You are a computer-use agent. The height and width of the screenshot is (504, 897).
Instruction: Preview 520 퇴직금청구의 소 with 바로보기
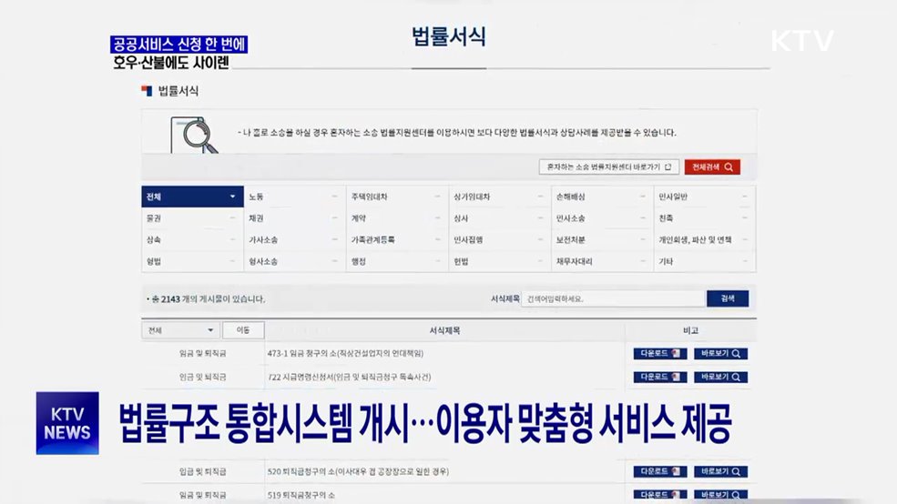point(720,472)
